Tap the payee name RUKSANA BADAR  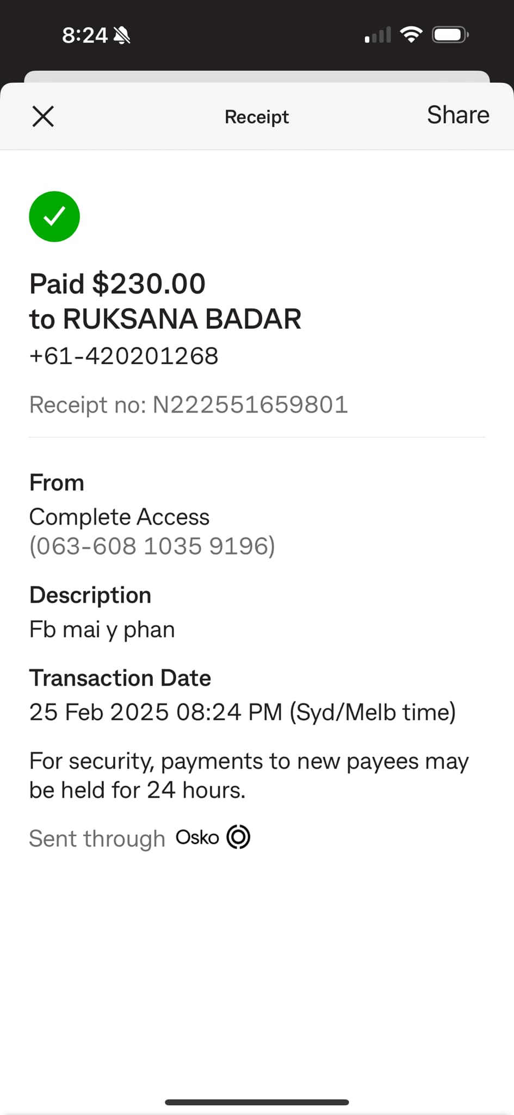(x=182, y=319)
